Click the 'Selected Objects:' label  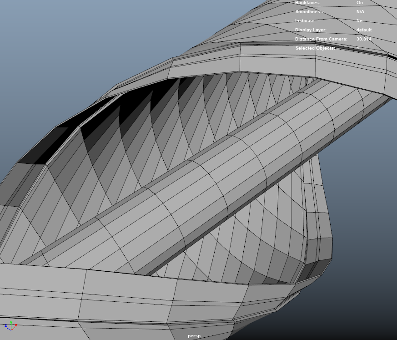315,48
